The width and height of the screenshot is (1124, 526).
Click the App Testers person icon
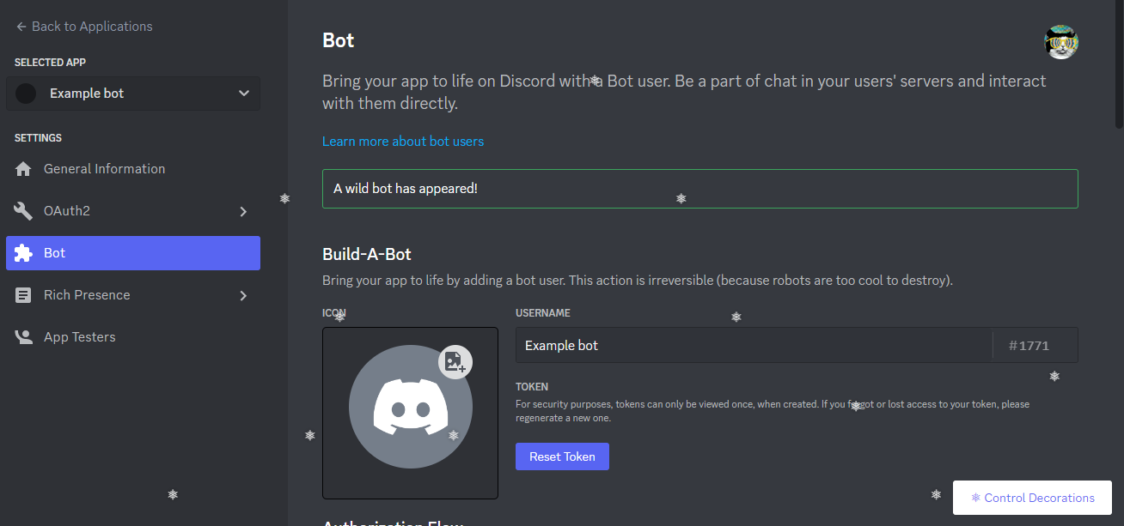click(24, 337)
